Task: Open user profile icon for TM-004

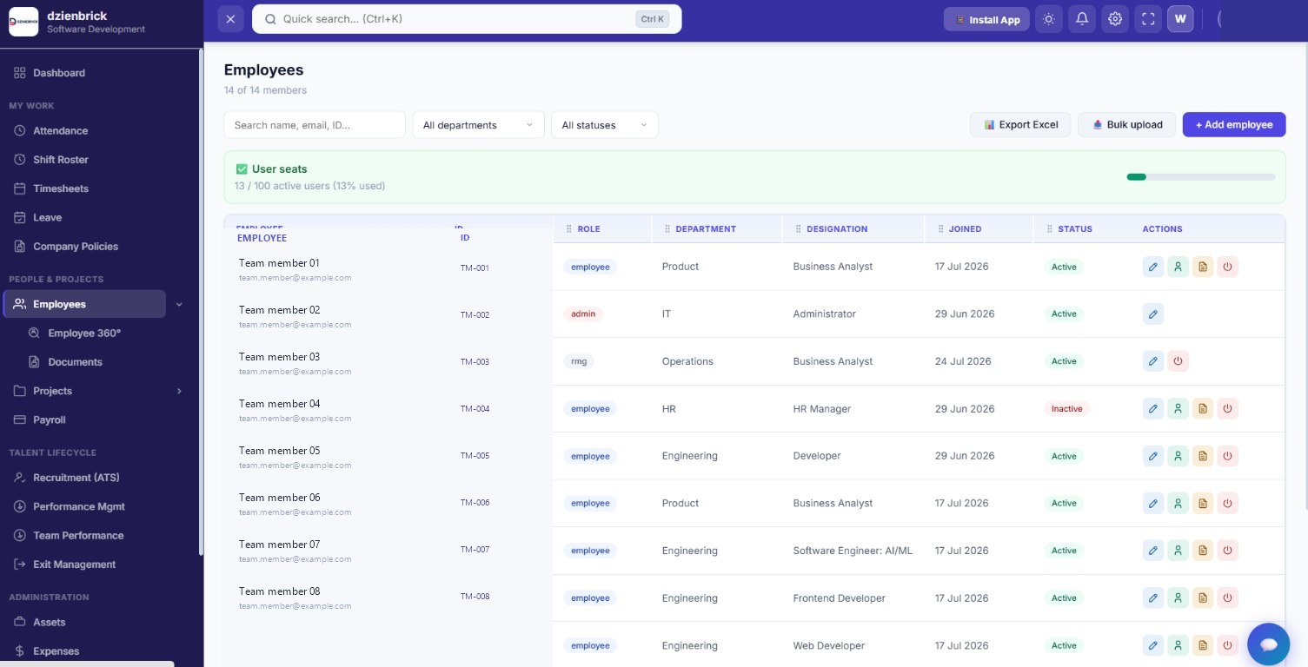Action: tap(1178, 408)
